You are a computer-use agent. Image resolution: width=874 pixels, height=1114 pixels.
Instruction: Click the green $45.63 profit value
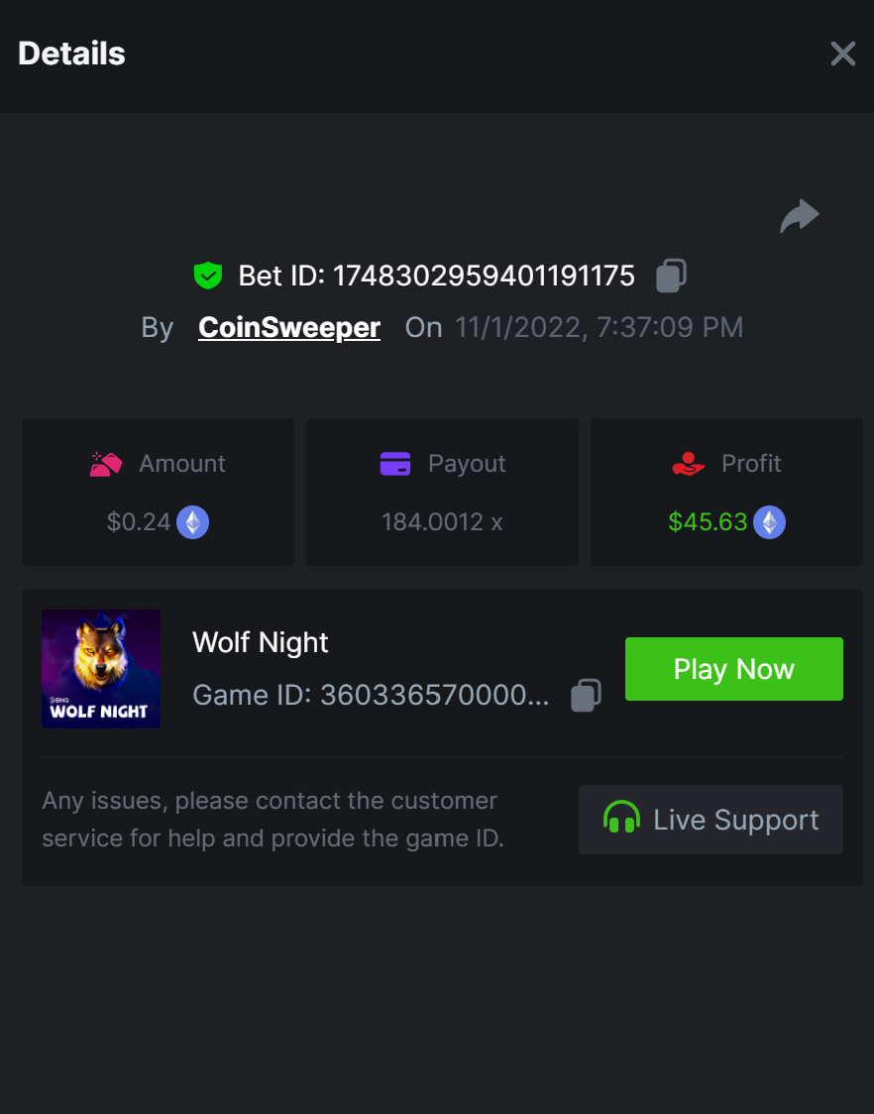708,522
